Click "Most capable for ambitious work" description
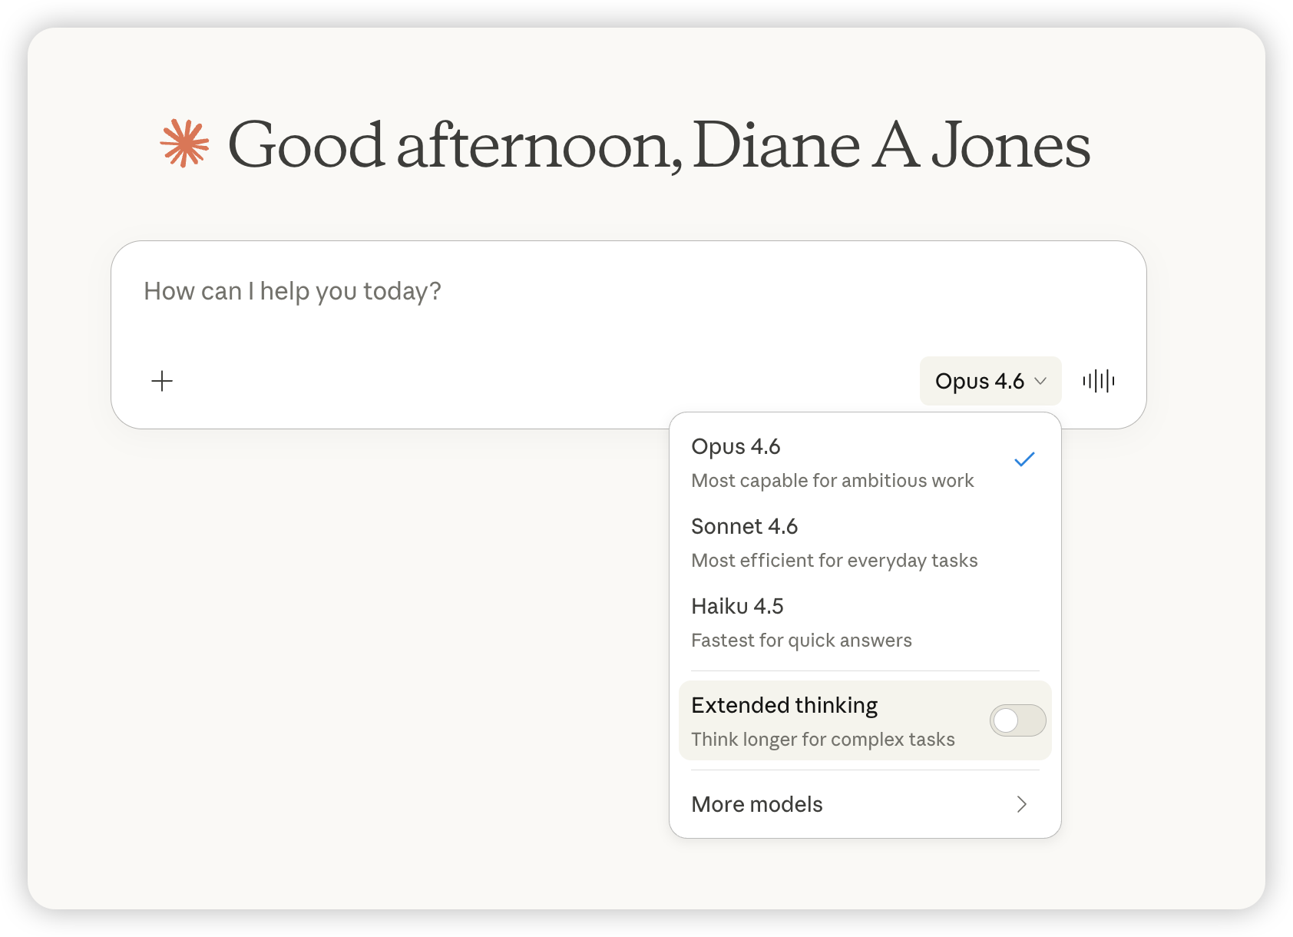Screen dimensions: 1293x937 point(832,481)
